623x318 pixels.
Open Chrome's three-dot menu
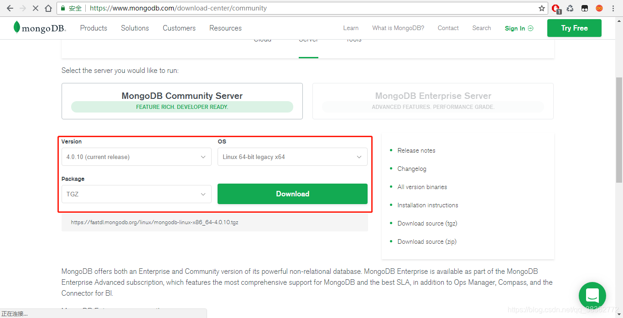[x=613, y=8]
